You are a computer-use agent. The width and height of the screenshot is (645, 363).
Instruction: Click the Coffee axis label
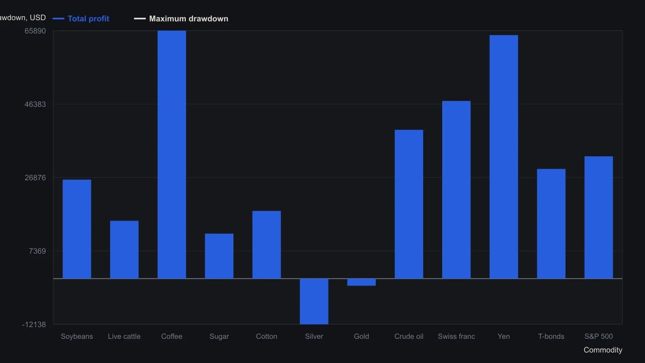[172, 336]
